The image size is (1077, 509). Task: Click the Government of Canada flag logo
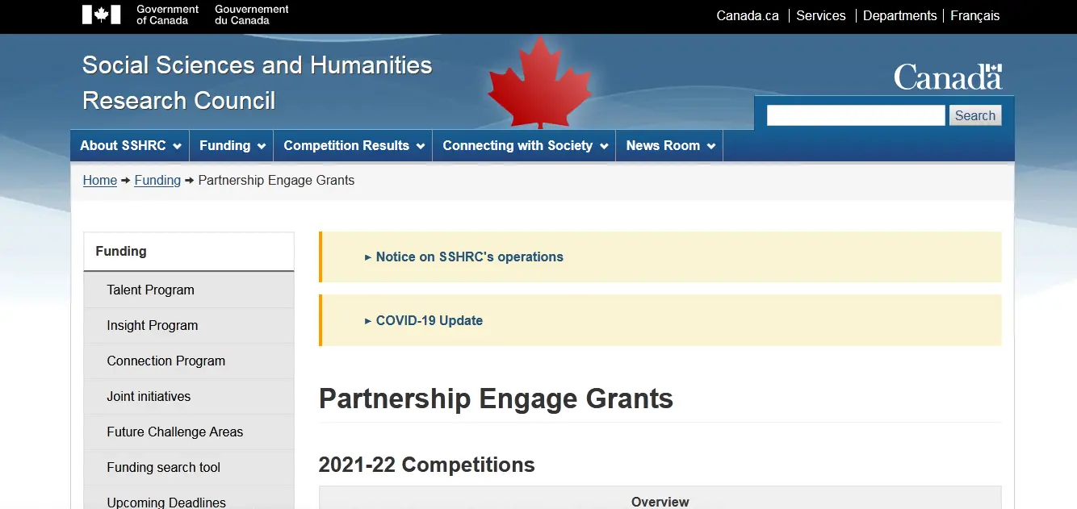click(101, 15)
